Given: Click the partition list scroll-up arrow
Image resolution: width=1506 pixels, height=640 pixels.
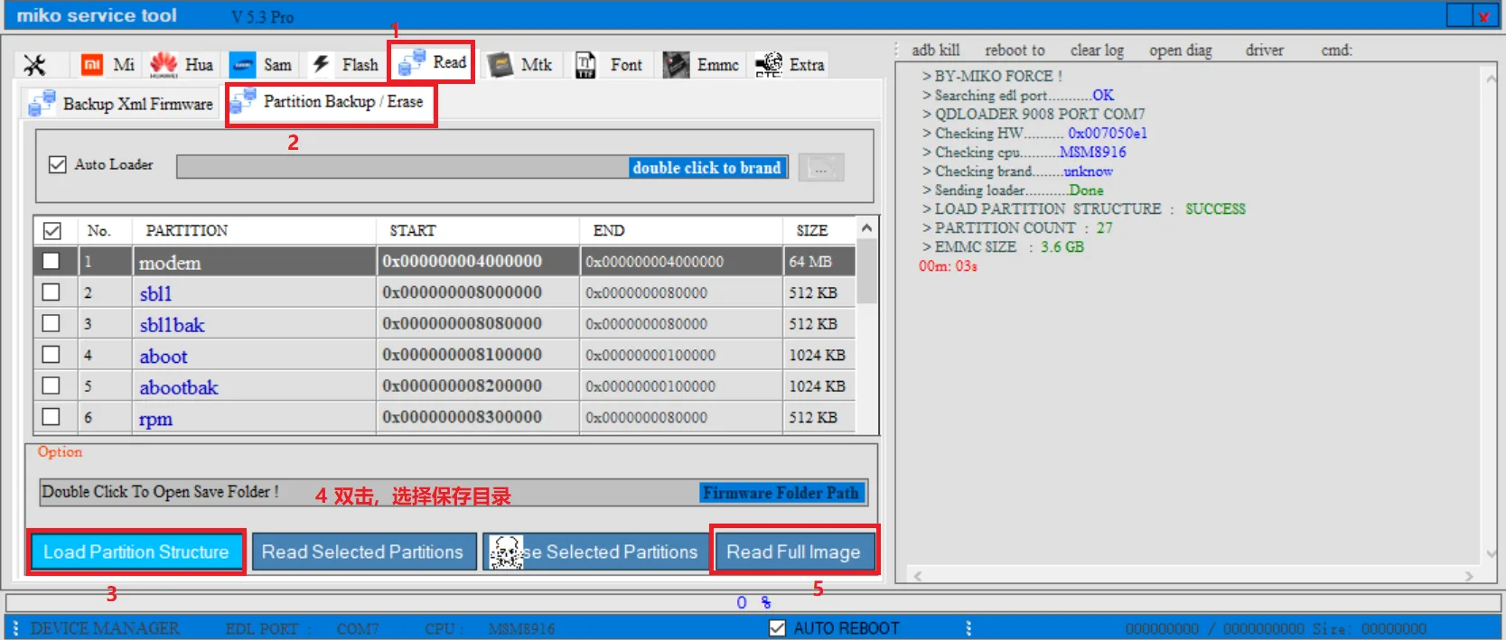Looking at the screenshot, I should [867, 228].
